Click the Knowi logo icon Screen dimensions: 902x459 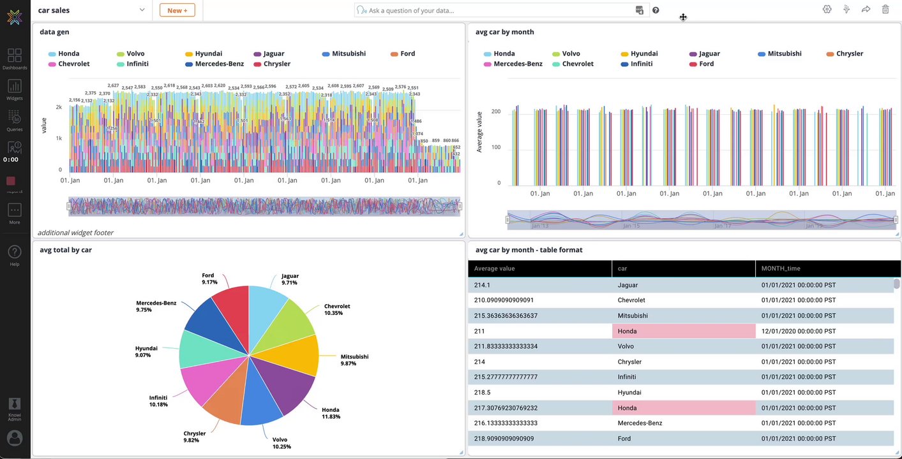click(x=15, y=17)
